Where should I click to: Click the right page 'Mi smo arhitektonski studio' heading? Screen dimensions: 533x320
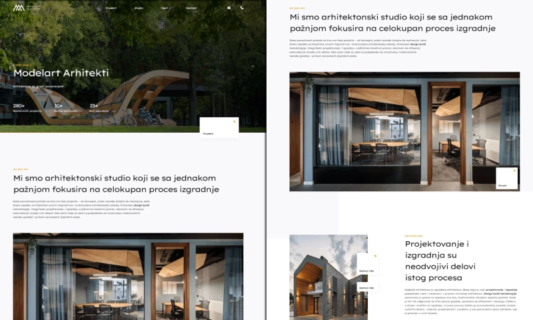point(392,23)
